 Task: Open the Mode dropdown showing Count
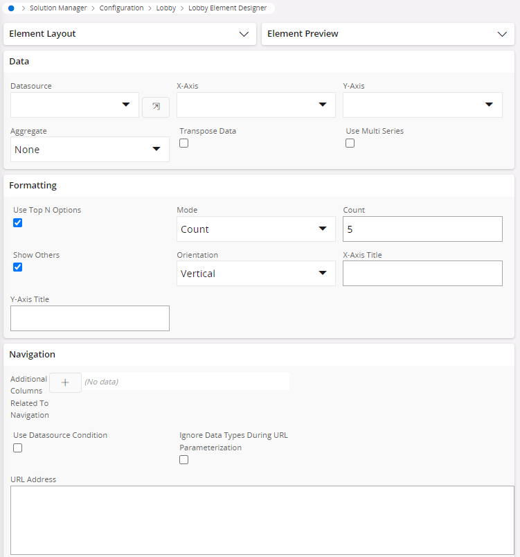tap(323, 229)
